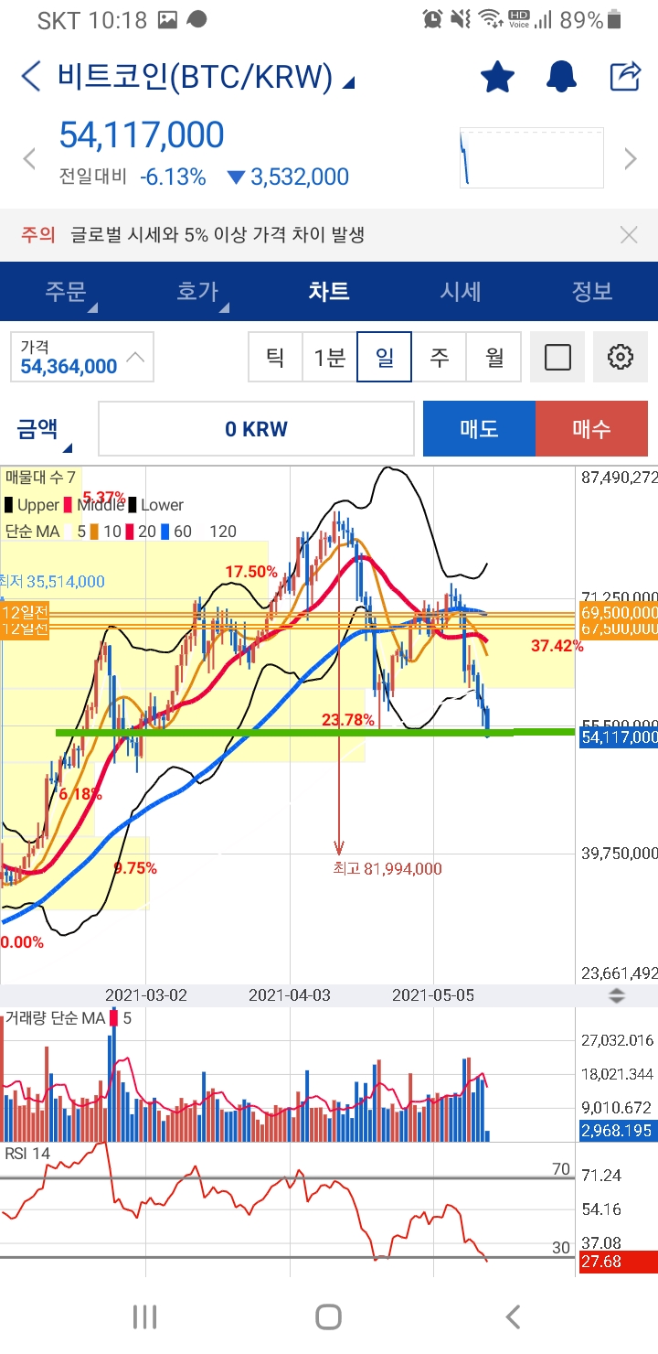Tap the RSI 14 indicator label
The image size is (658, 1354).
click(x=27, y=1154)
